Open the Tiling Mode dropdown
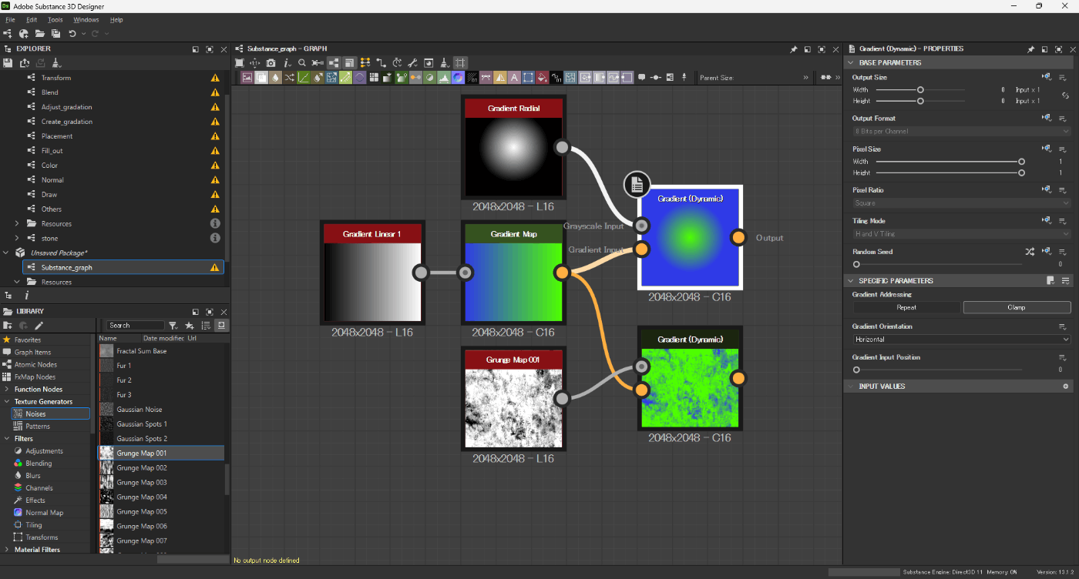 coord(961,234)
